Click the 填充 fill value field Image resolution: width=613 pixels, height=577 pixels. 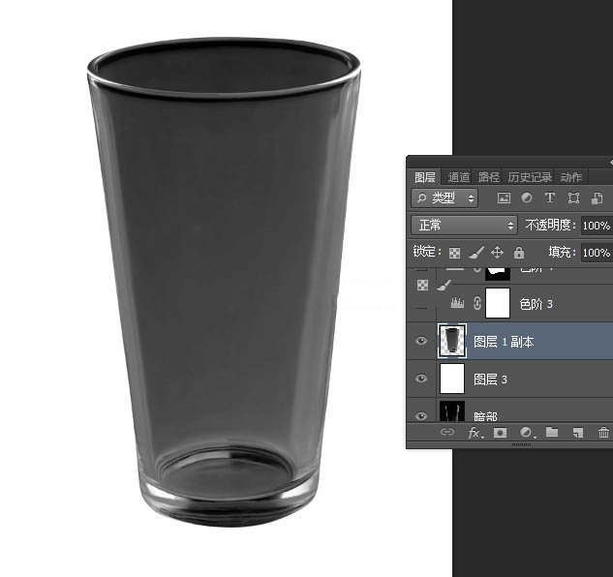[597, 253]
